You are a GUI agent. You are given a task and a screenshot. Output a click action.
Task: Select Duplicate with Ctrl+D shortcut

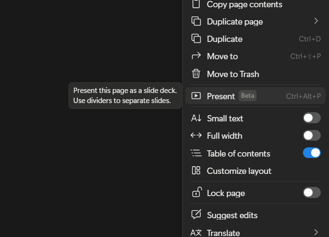coord(255,39)
